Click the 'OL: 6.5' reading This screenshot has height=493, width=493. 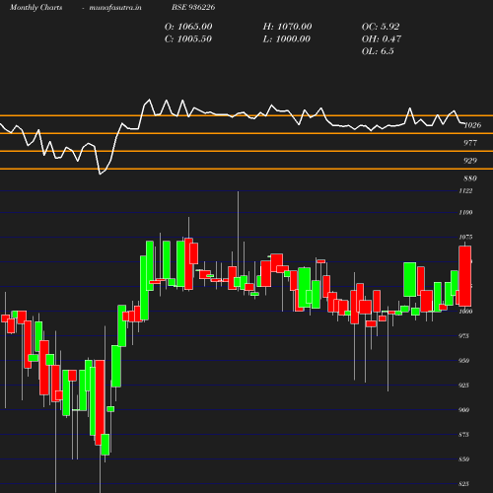[x=378, y=51]
